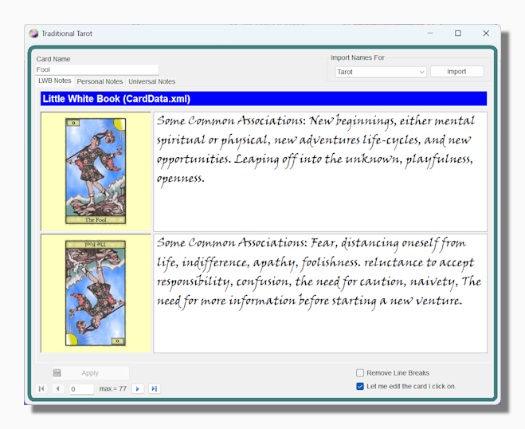525x429 pixels.
Task: Minimize the Traditional Tarot window
Action: tap(430, 33)
